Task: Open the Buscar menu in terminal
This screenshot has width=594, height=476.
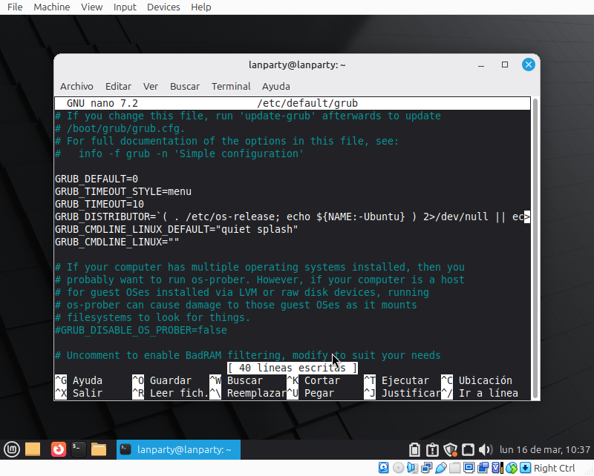Action: tap(185, 86)
